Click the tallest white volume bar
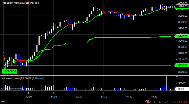This screenshot has width=189, height=104. tap(167, 83)
